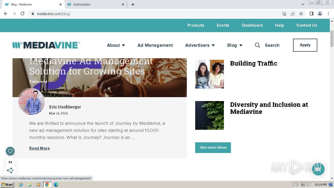Open Diversity and Inclusion at Mediavine title
Viewport: 334px width, 188px height.
(269, 108)
